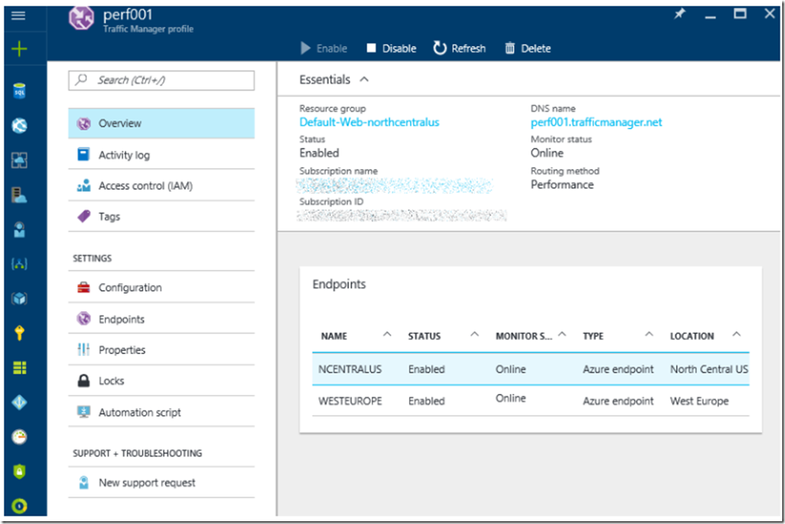Sort endpoints by NAME column arrow

387,334
